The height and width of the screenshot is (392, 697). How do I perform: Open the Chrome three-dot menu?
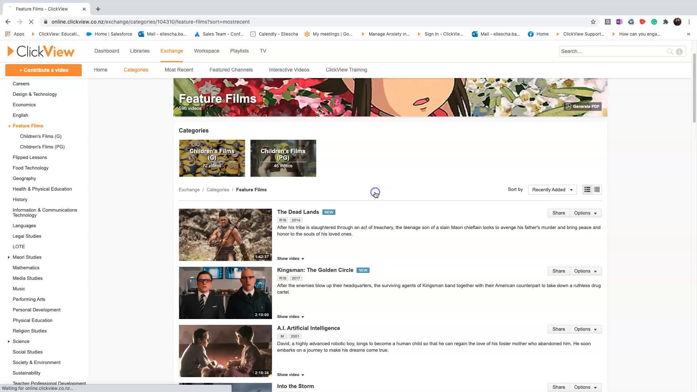click(x=689, y=22)
